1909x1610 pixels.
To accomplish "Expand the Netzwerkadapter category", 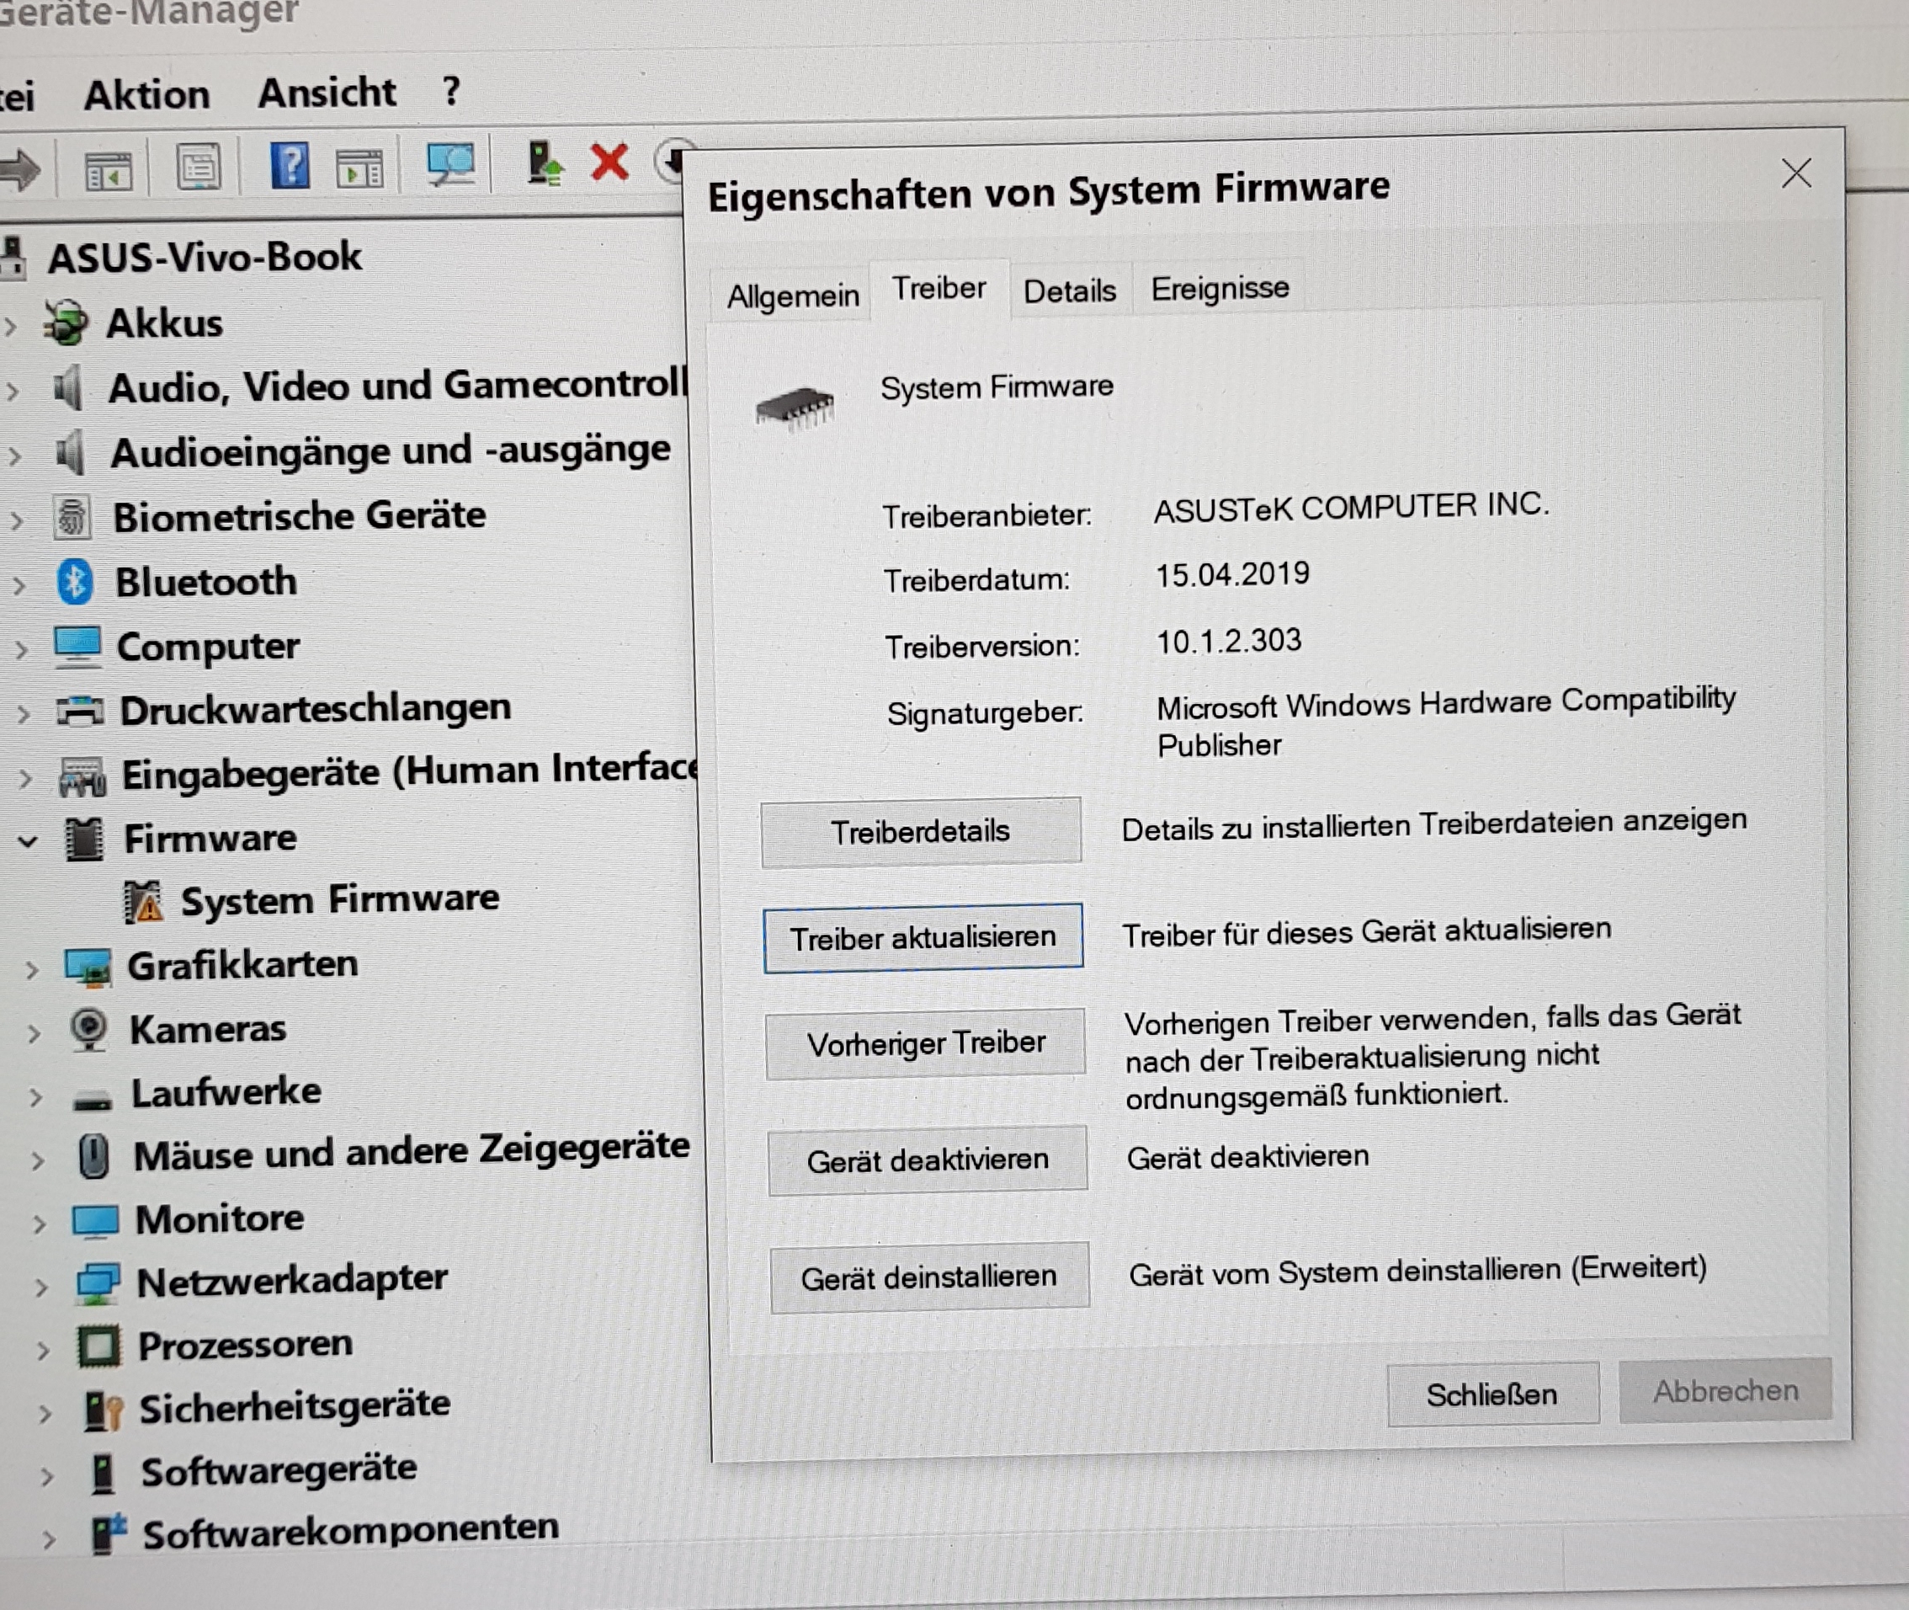I will pos(40,1287).
